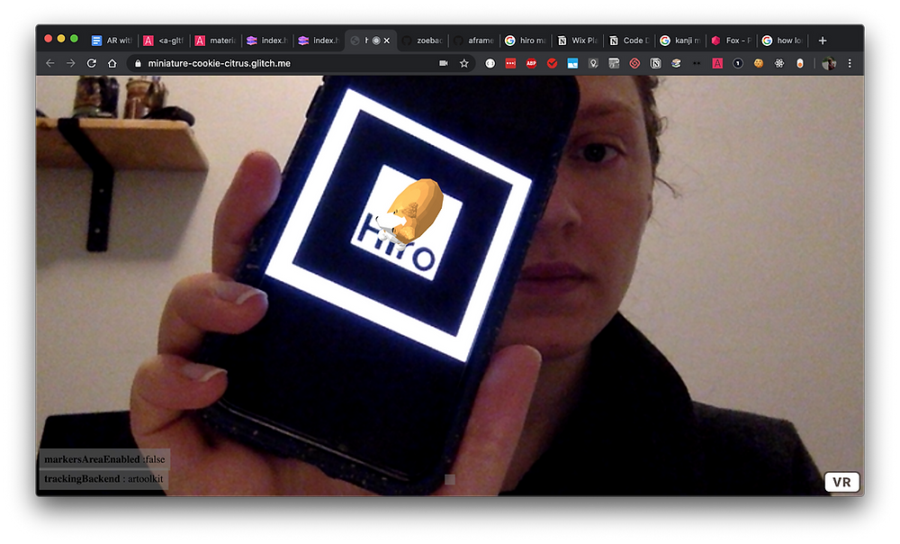This screenshot has width=900, height=544.
Task: Click the green fullscreen window button
Action: click(x=74, y=39)
